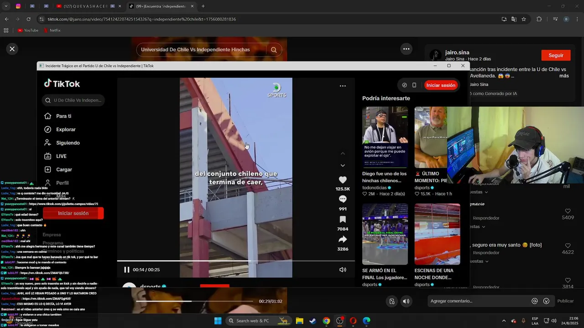
Task: Mute the video with player volume icon
Action: 343,270
